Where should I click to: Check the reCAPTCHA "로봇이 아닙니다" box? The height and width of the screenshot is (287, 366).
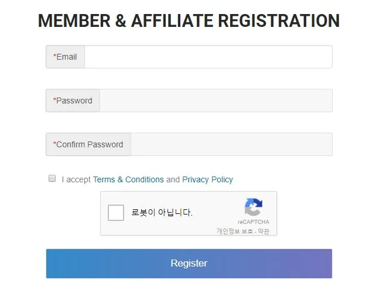click(116, 213)
